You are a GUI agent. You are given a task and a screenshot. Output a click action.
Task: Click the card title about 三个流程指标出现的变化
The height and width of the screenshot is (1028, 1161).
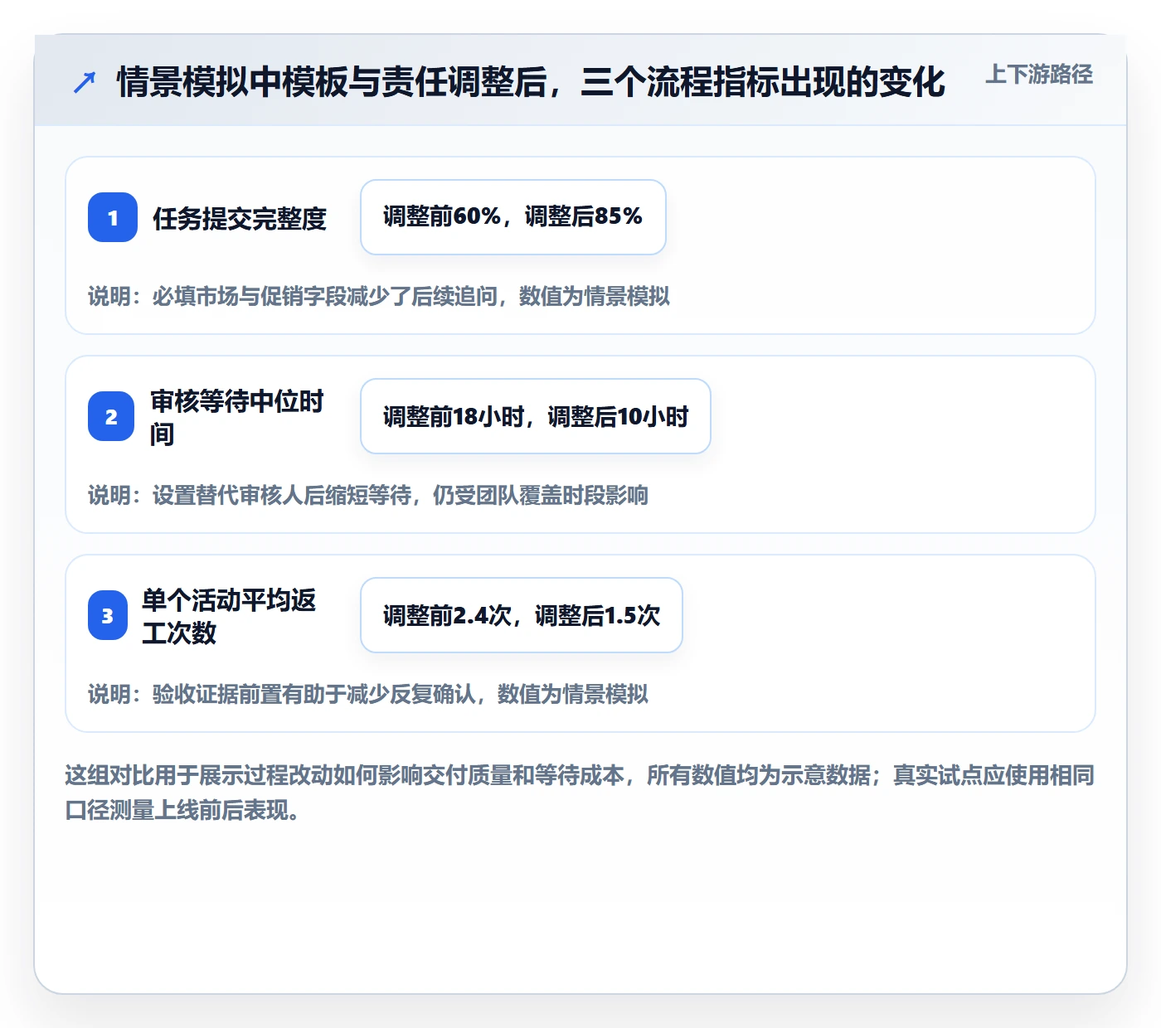coord(531,82)
